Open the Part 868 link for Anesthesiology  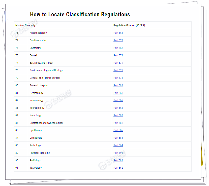tap(118, 33)
